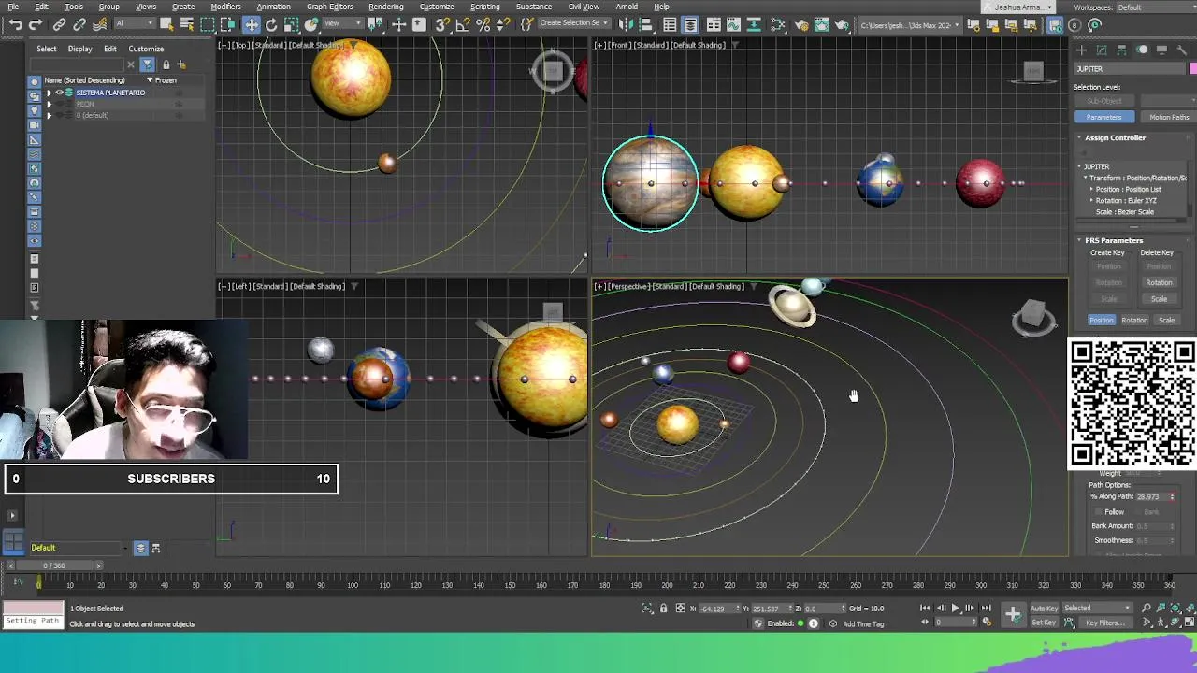Activate the Select and Rotate tool
The height and width of the screenshot is (673, 1197).
coord(271,24)
